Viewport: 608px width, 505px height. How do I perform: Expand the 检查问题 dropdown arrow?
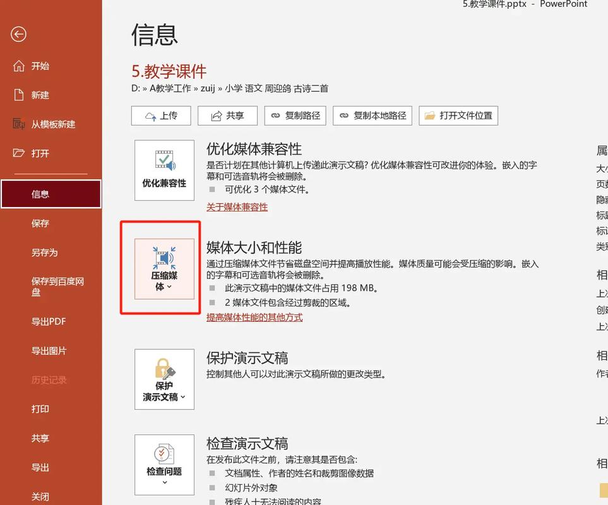164,481
